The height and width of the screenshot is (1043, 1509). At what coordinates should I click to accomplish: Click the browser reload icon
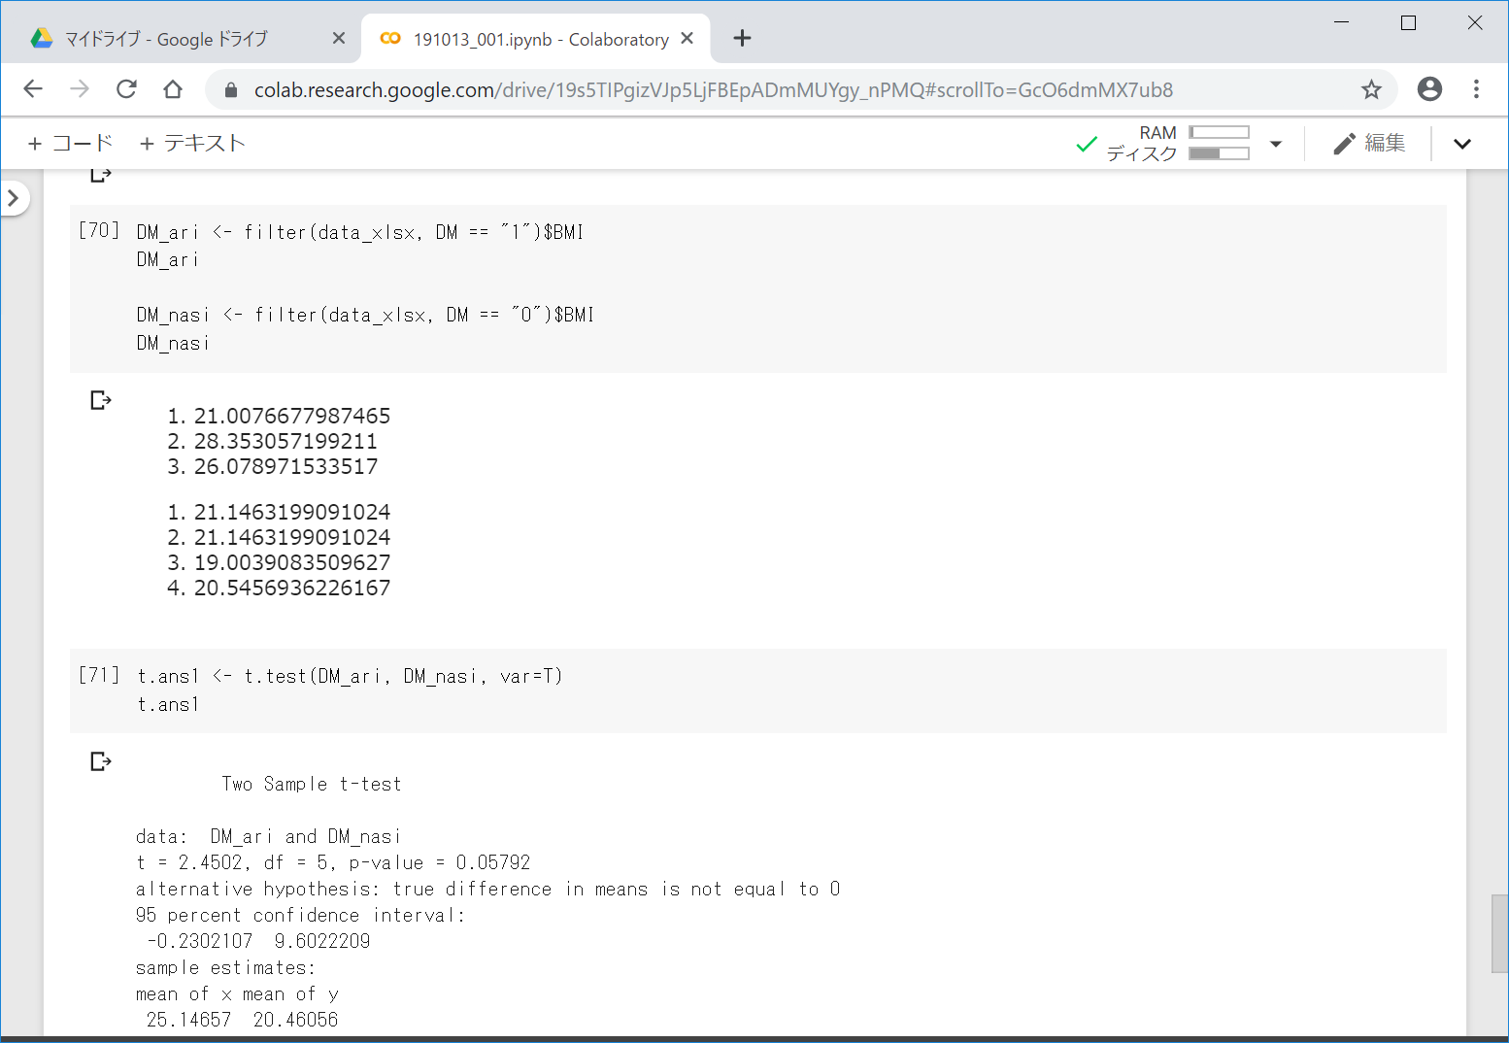126,89
